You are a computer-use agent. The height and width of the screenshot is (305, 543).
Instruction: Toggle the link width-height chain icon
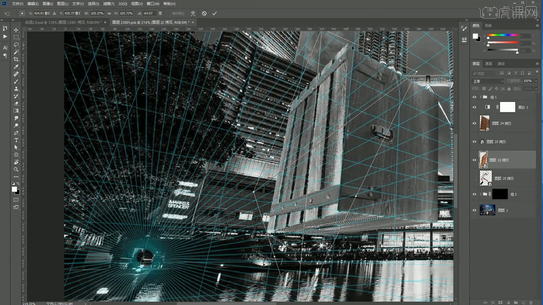click(x=109, y=13)
